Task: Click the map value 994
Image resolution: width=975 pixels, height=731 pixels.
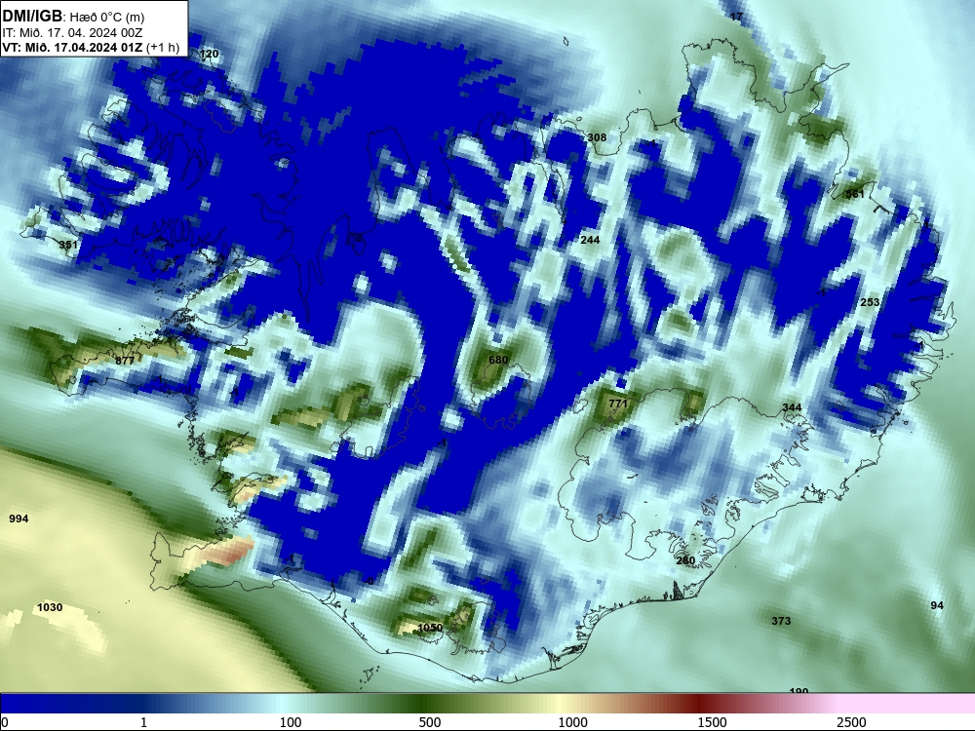Action: point(19,519)
